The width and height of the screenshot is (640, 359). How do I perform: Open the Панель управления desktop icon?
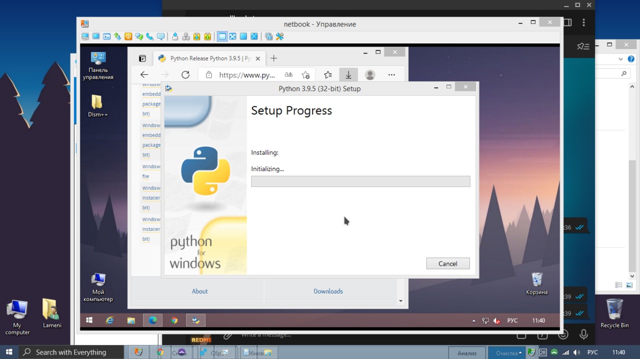[x=98, y=65]
